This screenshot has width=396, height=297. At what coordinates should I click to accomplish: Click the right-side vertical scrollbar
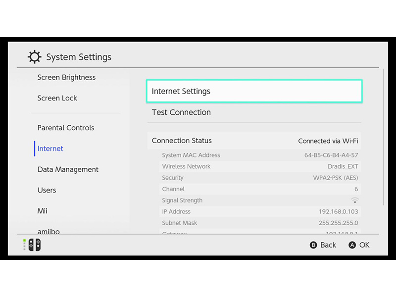[x=383, y=137]
